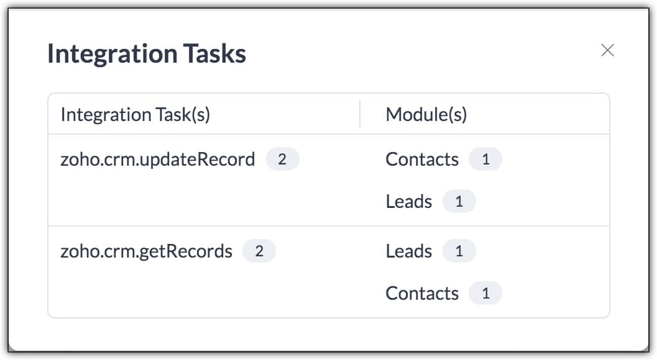
Task: Click count badge beside Contacts under getRecords
Action: coord(485,294)
